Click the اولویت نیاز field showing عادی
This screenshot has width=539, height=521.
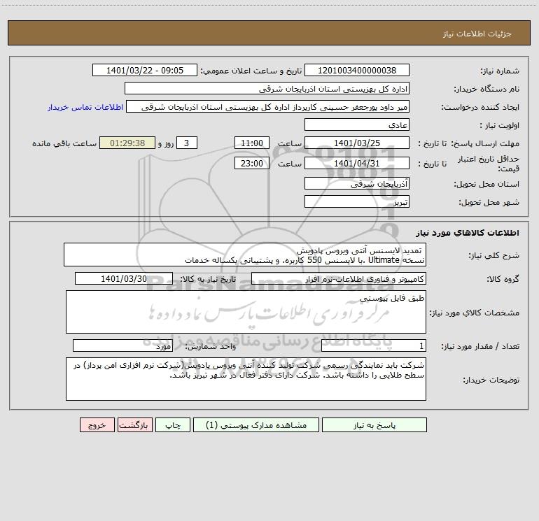(357, 124)
